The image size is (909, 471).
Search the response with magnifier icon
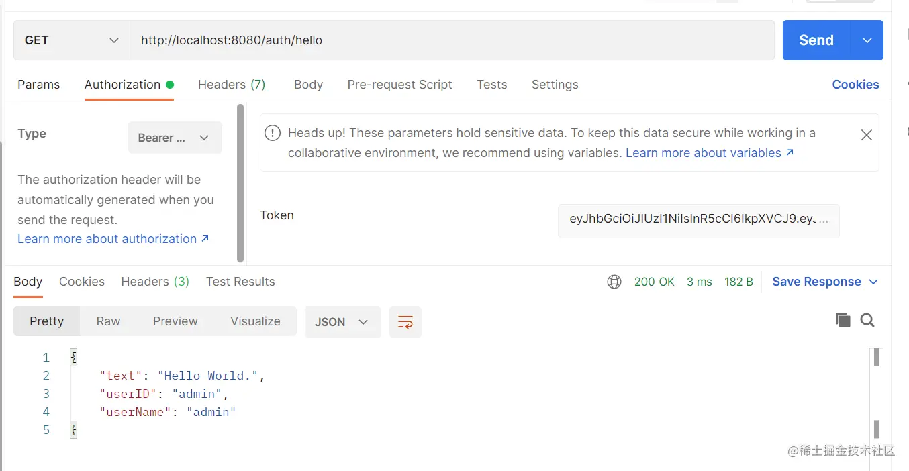(x=867, y=320)
